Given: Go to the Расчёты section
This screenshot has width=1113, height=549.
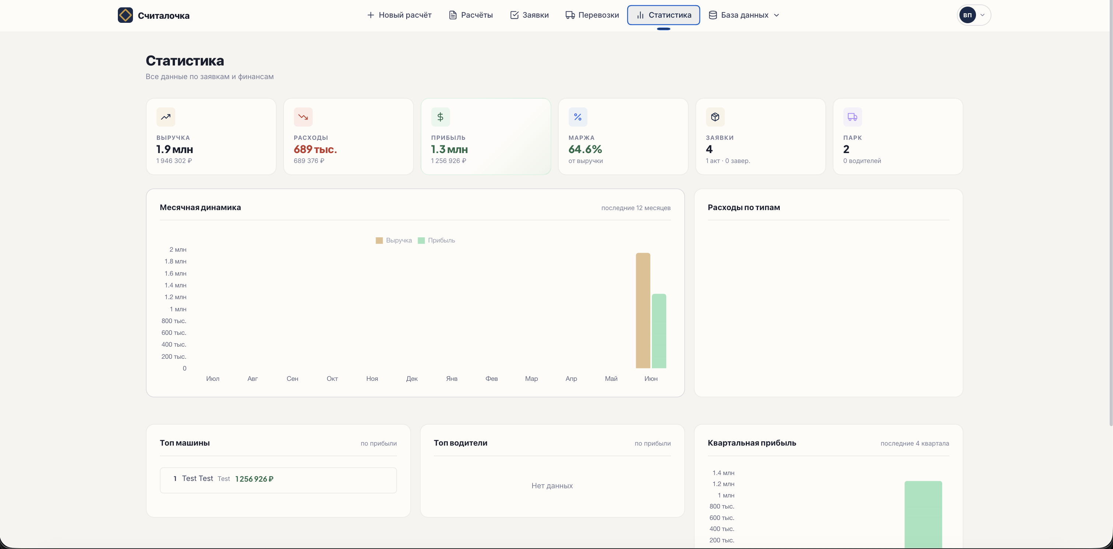Looking at the screenshot, I should (x=471, y=15).
